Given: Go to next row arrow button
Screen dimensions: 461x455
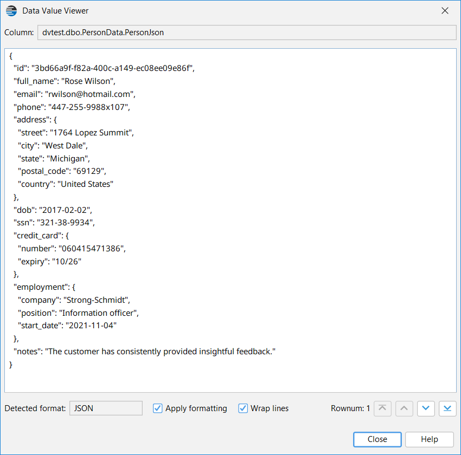Looking at the screenshot, I should pos(426,408).
